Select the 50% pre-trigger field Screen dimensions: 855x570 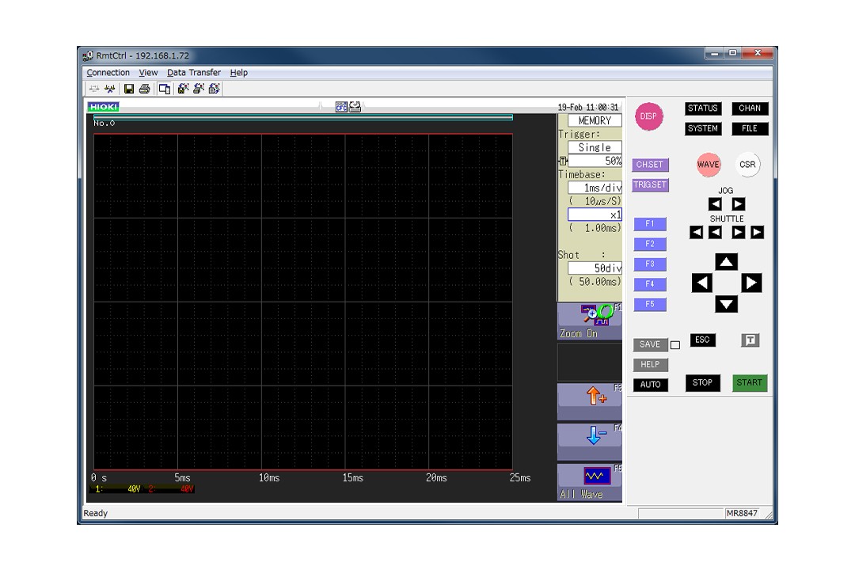click(595, 161)
